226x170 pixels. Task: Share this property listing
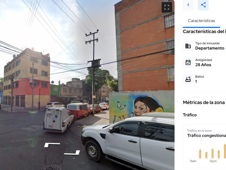pos(203,5)
